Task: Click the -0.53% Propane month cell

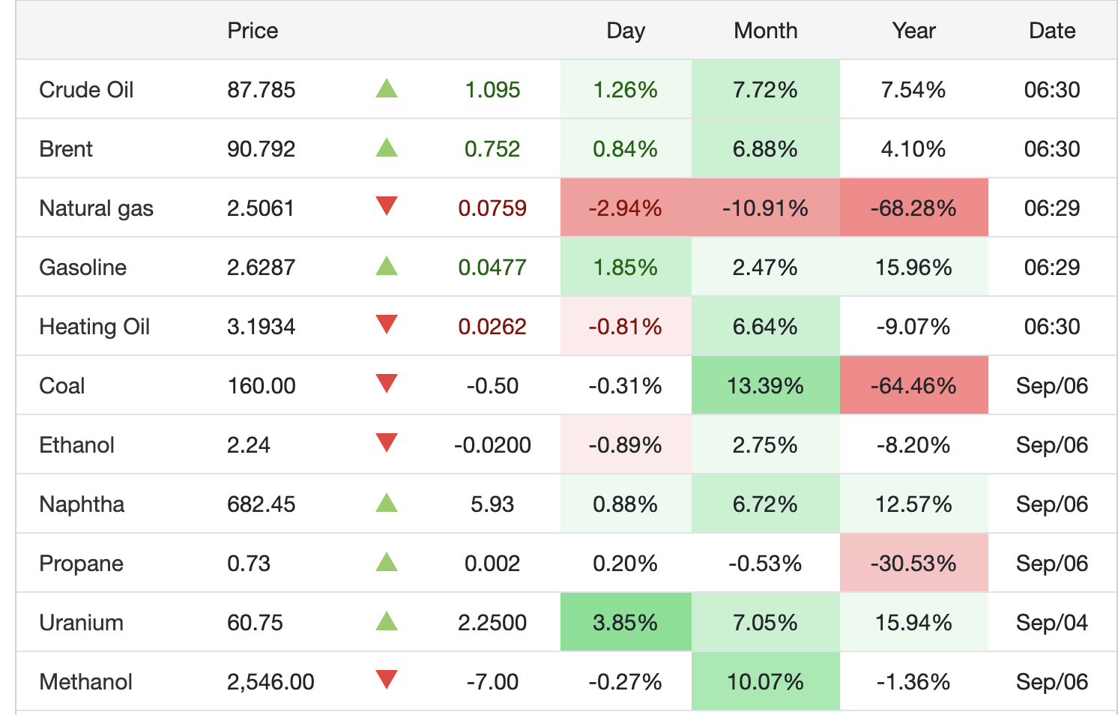Action: (766, 564)
